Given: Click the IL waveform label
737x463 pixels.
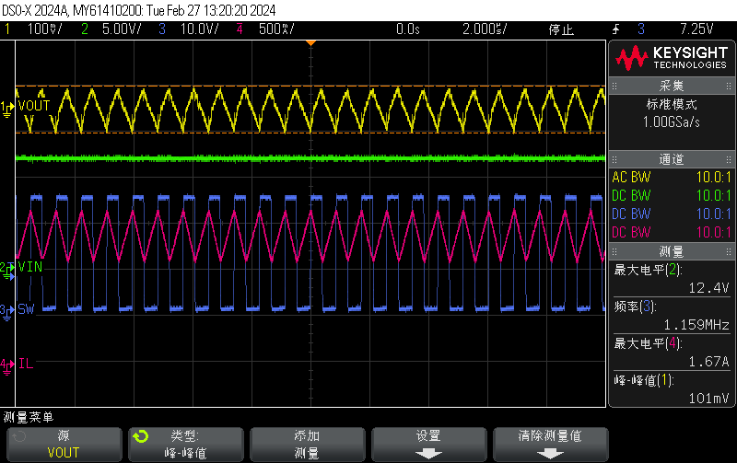Looking at the screenshot, I should point(26,364).
